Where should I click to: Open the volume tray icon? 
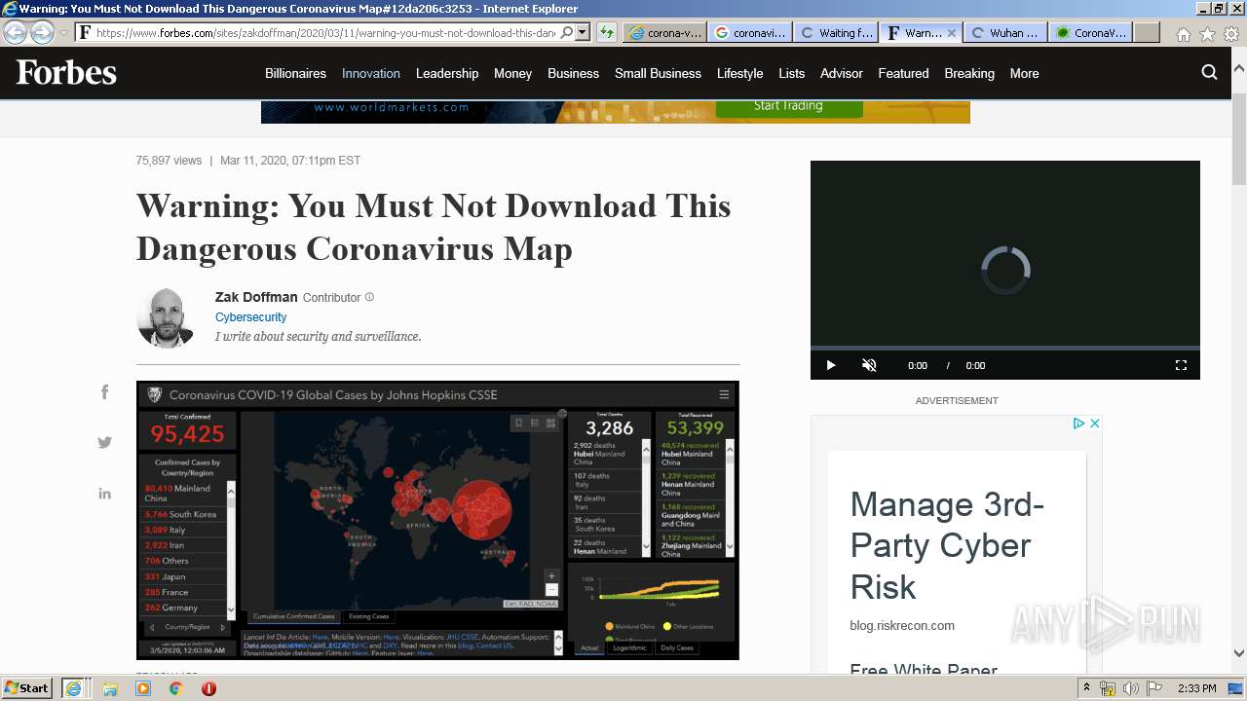tap(1130, 688)
